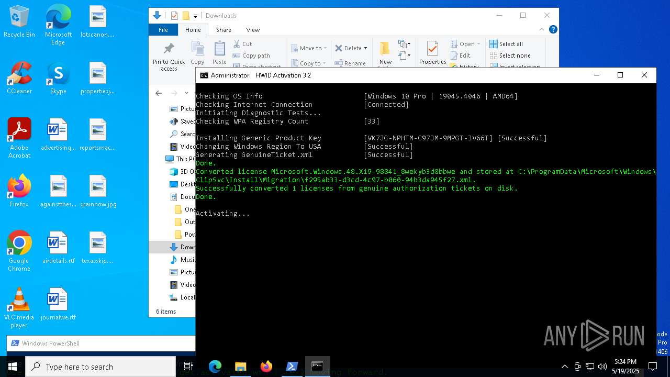Click Edit in the Explorer ribbon
Viewport: 670px width, 377px height.
[x=460, y=56]
